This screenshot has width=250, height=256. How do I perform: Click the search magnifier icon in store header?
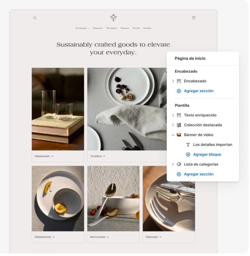pyautogui.click(x=35, y=18)
